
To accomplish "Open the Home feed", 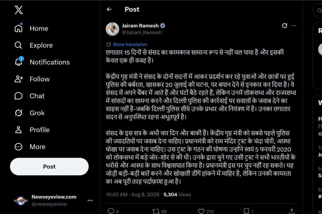I will click(31, 28).
